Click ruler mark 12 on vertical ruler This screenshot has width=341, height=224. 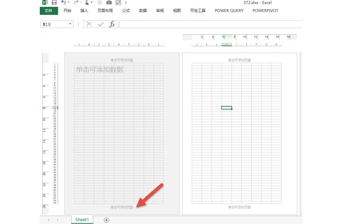[x=44, y=130]
